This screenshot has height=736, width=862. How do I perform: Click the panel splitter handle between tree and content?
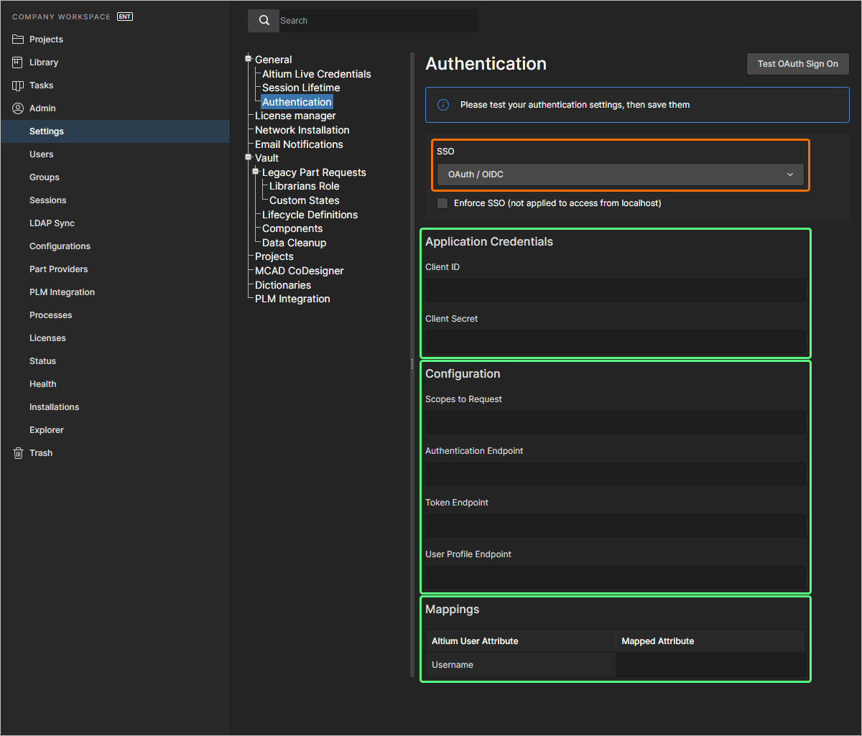click(x=412, y=364)
